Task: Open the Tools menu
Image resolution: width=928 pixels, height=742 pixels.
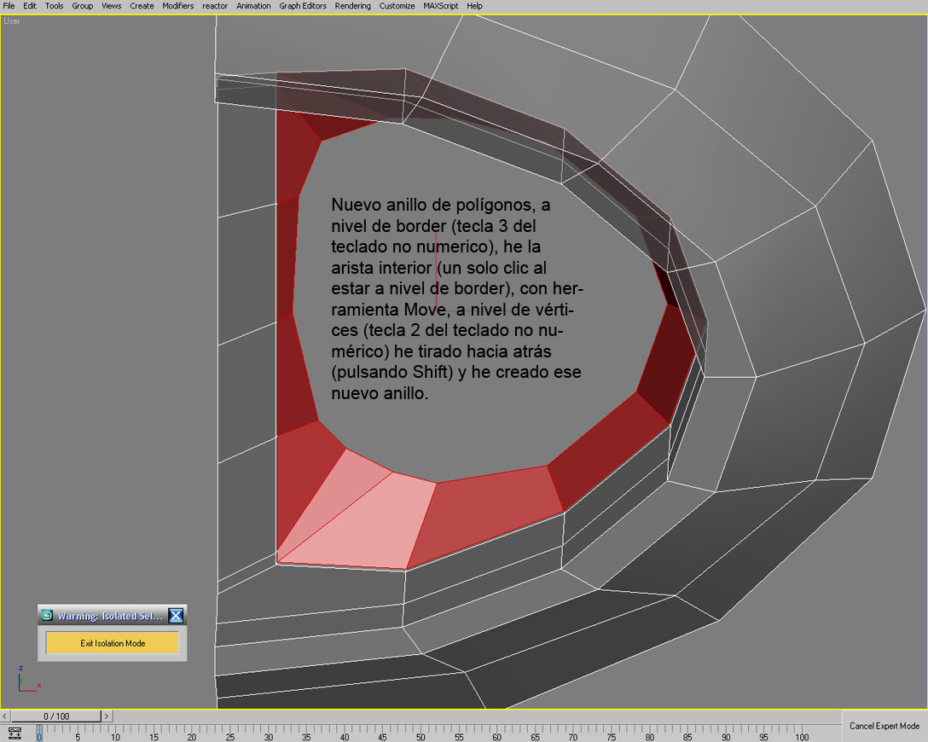Action: tap(54, 6)
